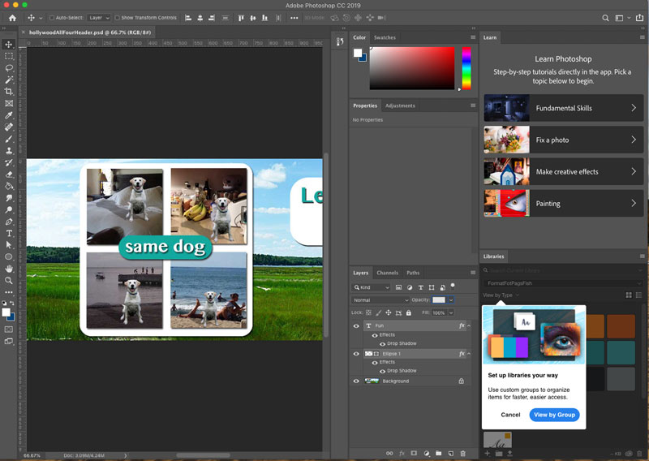Click the Home icon in options bar
This screenshot has height=461, width=649.
(x=12, y=18)
